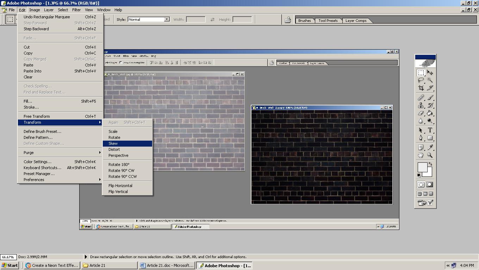Image resolution: width=479 pixels, height=270 pixels.
Task: Click the Start button
Action: (10, 265)
